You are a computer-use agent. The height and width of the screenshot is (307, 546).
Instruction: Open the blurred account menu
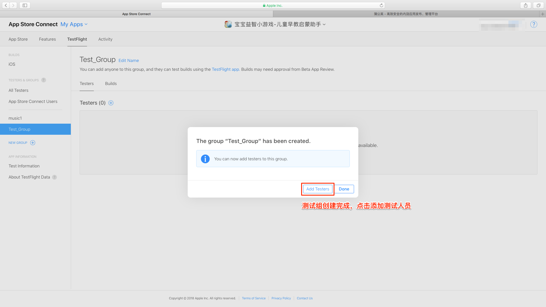502,25
